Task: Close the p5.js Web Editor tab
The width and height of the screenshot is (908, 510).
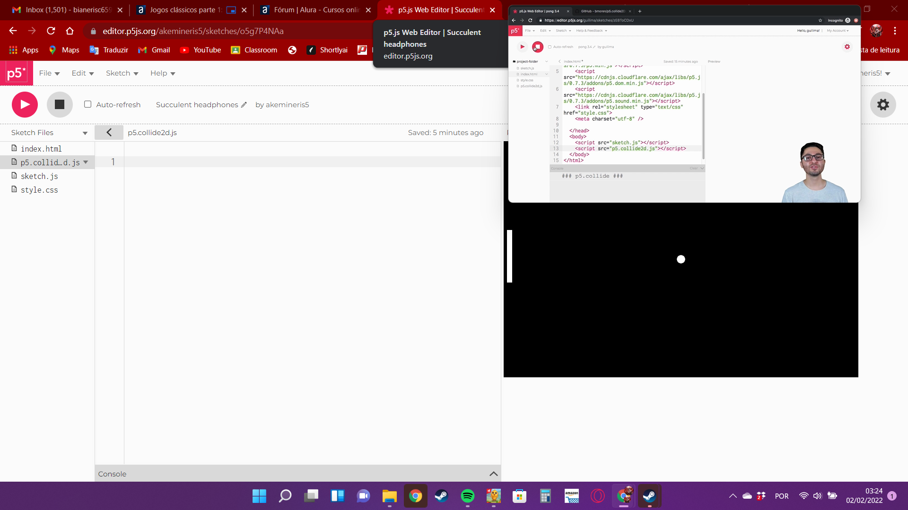Action: click(492, 10)
